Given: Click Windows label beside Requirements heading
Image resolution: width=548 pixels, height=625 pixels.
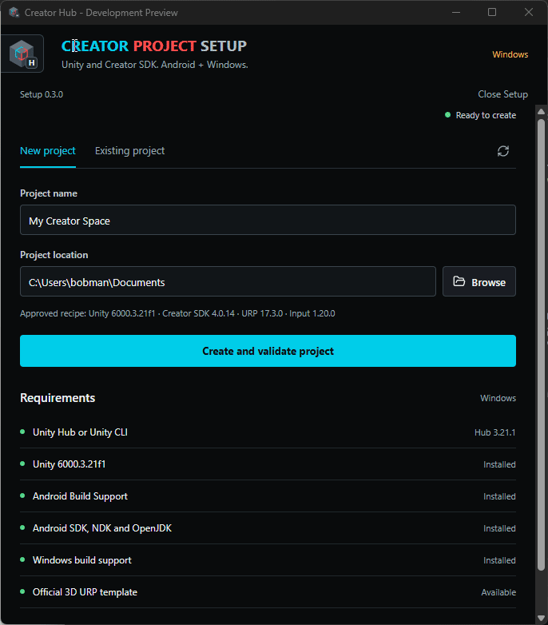Looking at the screenshot, I should (x=498, y=398).
